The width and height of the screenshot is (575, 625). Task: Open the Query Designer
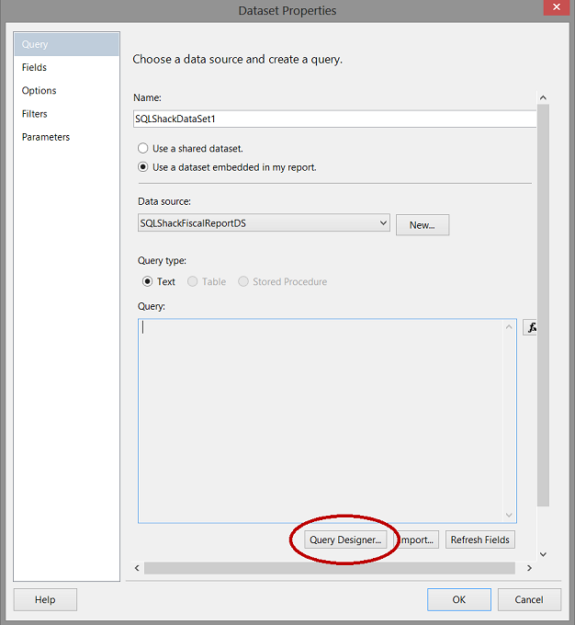tap(345, 540)
